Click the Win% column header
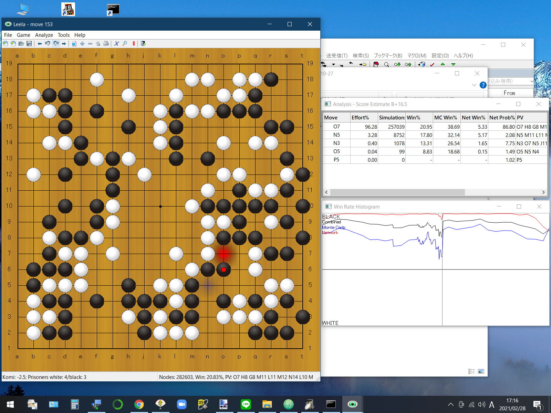The width and height of the screenshot is (551, 413). pos(419,118)
